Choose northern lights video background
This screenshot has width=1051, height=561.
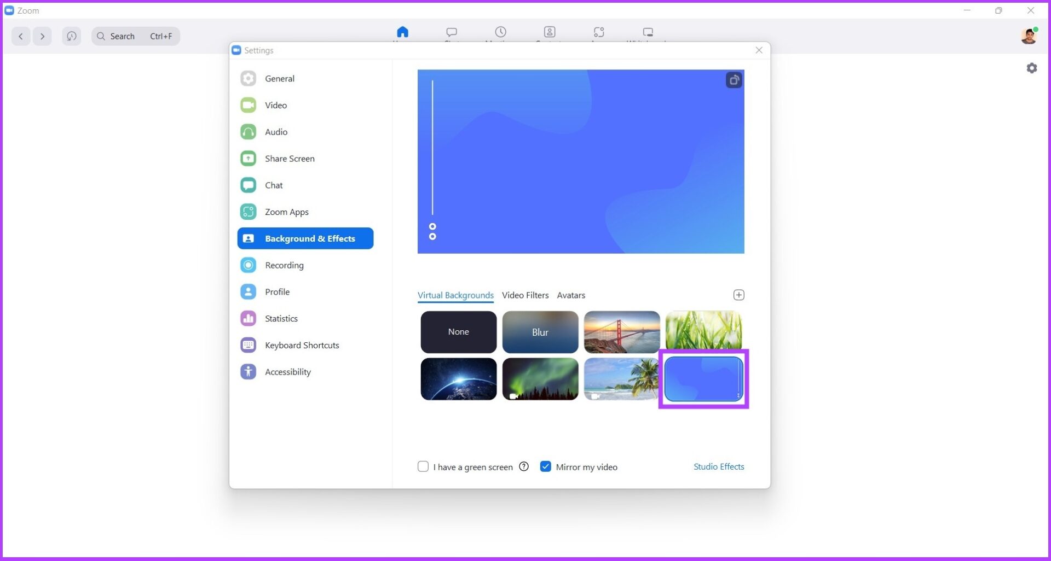pos(540,379)
